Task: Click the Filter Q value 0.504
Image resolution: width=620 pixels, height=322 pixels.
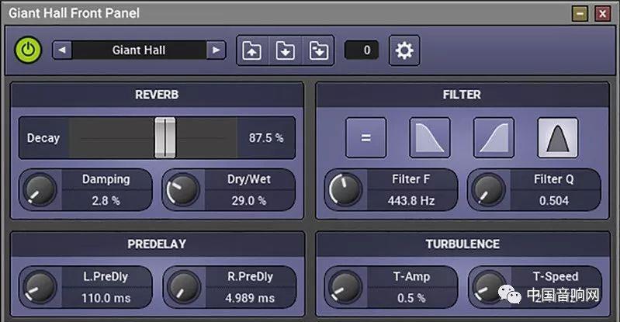Action: (553, 200)
